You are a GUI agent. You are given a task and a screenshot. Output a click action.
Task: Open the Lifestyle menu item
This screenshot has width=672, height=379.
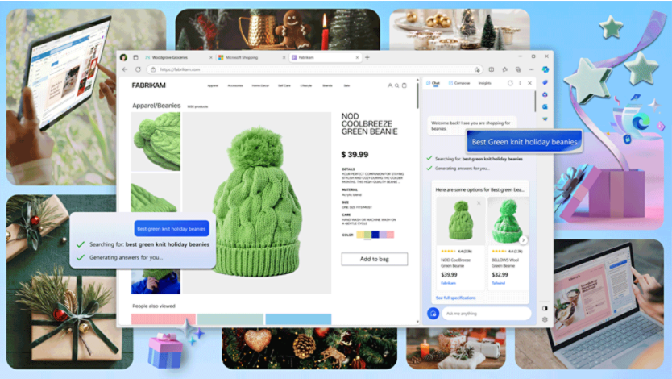tap(306, 85)
